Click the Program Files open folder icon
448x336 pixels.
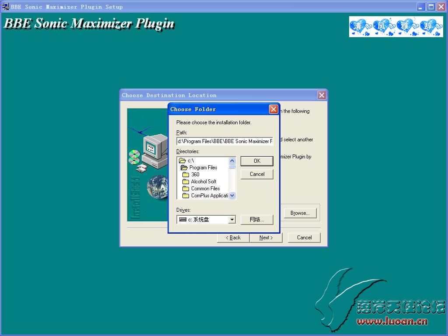184,168
